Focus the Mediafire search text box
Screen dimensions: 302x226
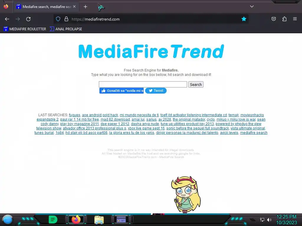[x=143, y=84]
